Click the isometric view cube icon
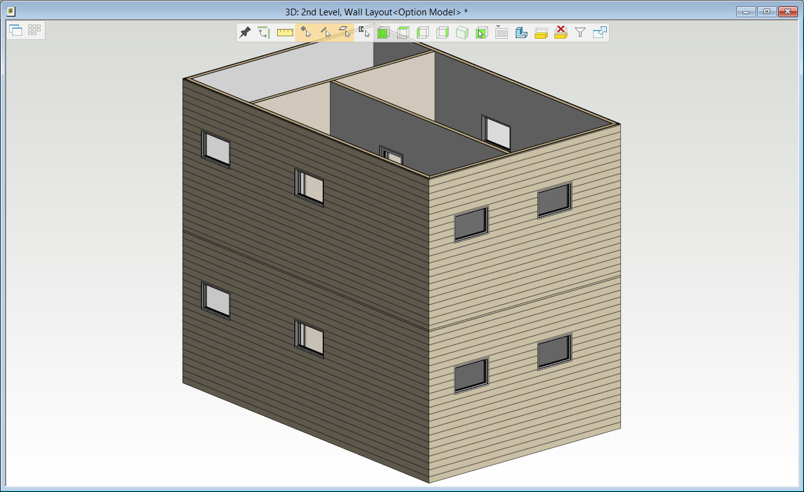The height and width of the screenshot is (492, 804). coord(462,33)
